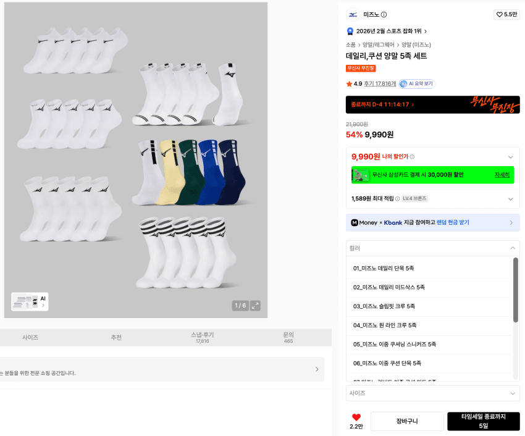
Task: Click the arrow on Kbank banner
Action: [x=511, y=223]
